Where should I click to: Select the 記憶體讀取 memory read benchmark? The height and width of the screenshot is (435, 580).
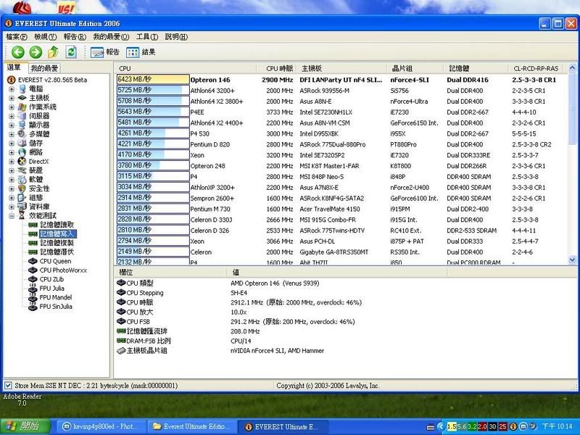[x=56, y=225]
